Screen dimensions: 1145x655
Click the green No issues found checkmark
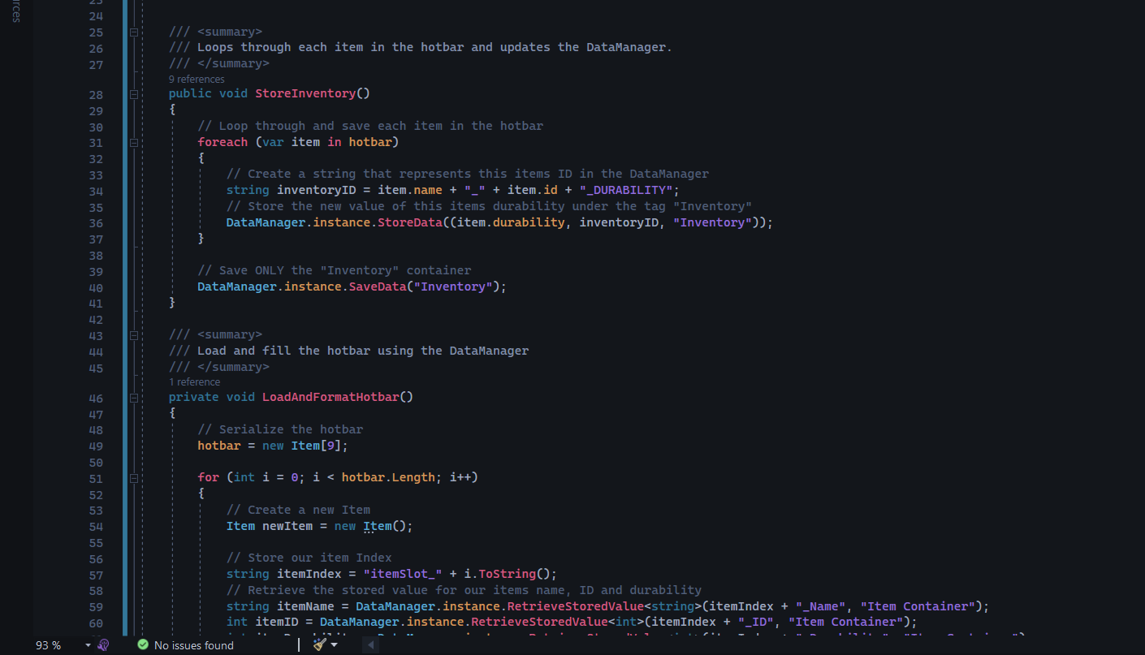[143, 645]
